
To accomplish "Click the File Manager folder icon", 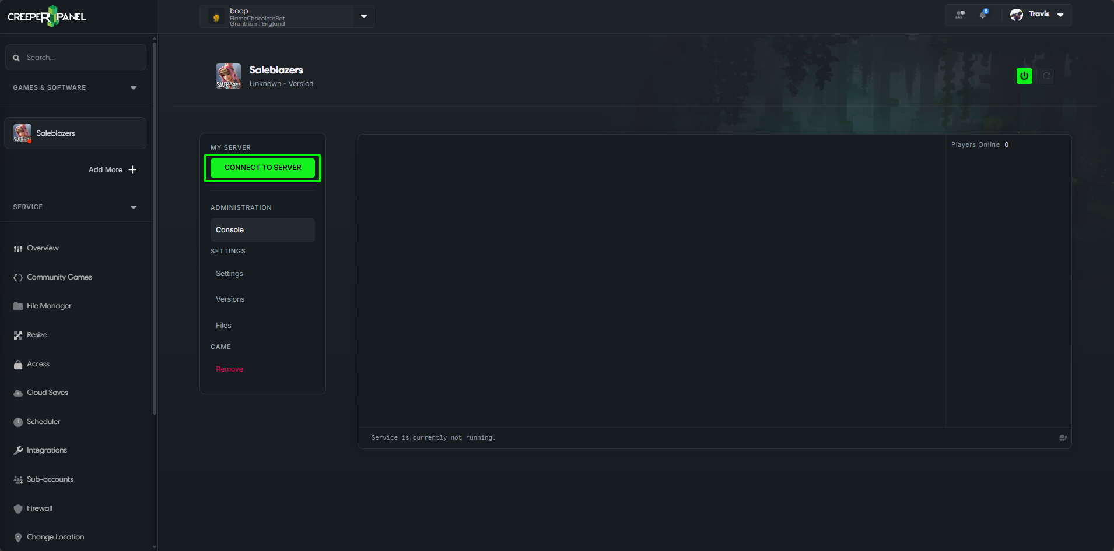I will (18, 306).
